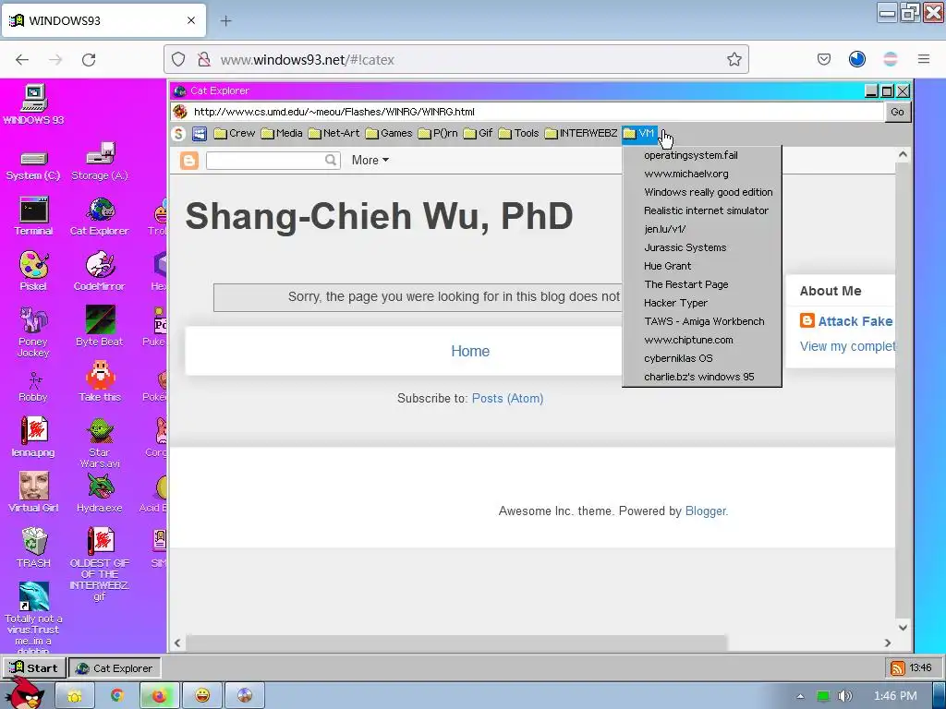
Task: Reload the page in Firefox
Action: (x=89, y=60)
